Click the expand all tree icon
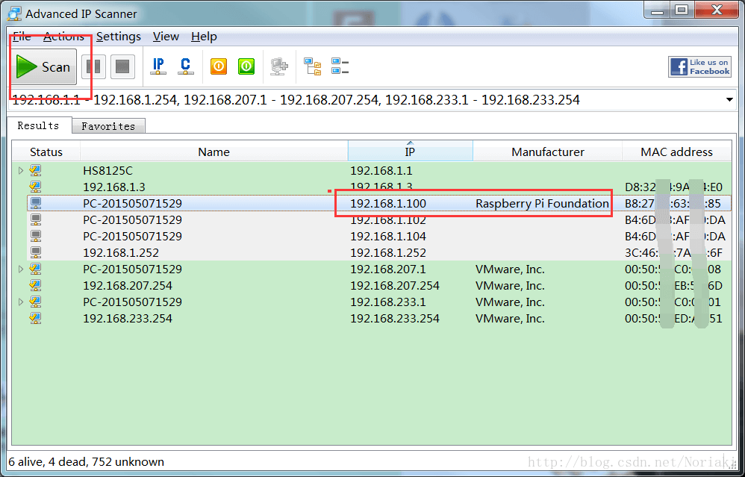This screenshot has height=477, width=745. coord(313,66)
